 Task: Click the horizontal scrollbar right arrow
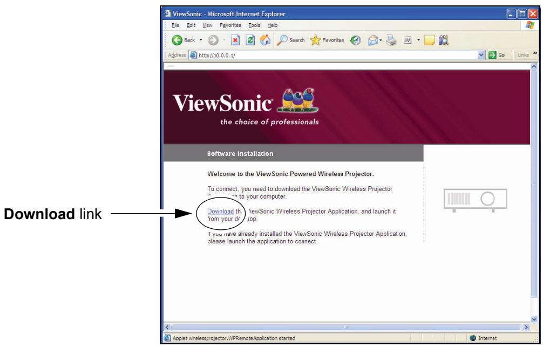(526, 327)
